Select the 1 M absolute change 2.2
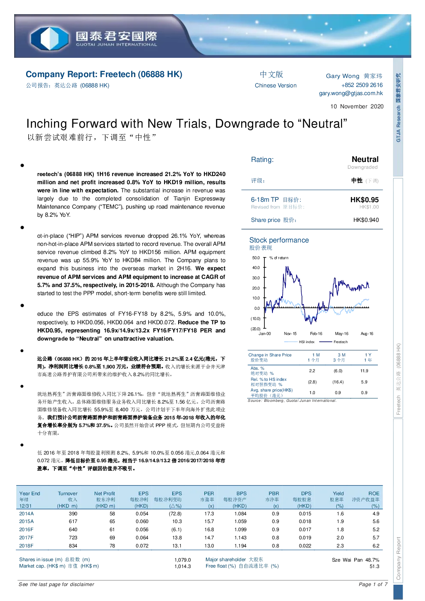The height and width of the screenshot is (601, 425). tap(312, 371)
